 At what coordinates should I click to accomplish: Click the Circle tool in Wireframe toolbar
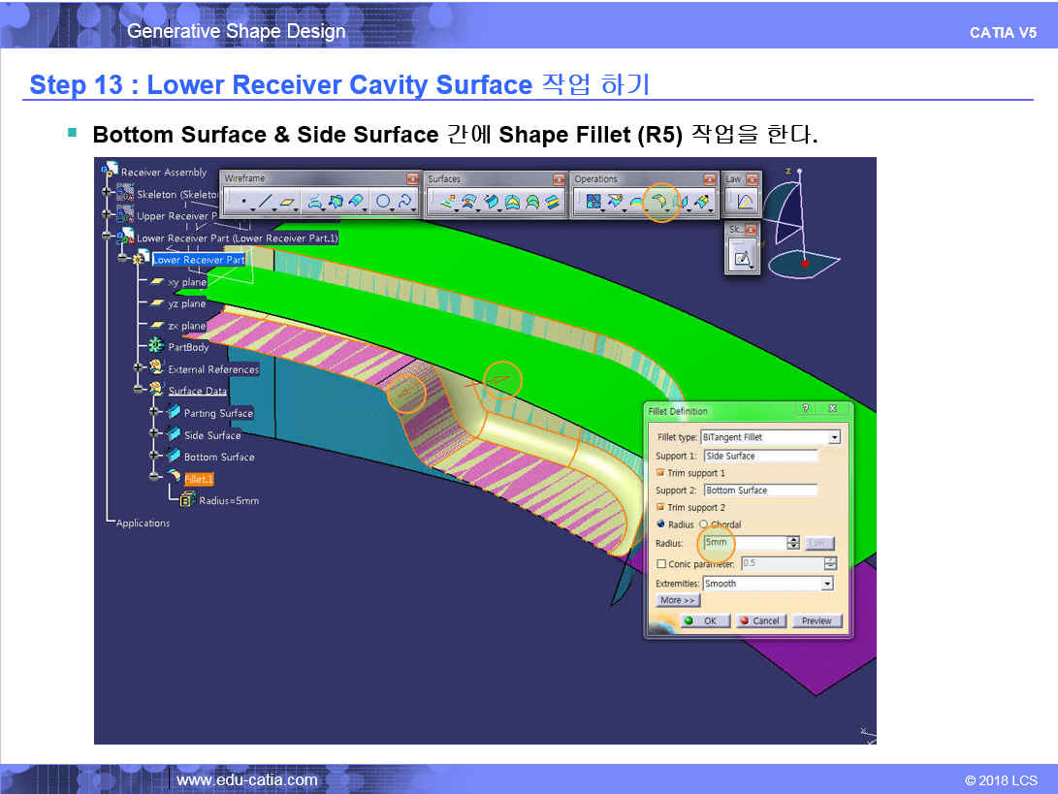tap(383, 202)
